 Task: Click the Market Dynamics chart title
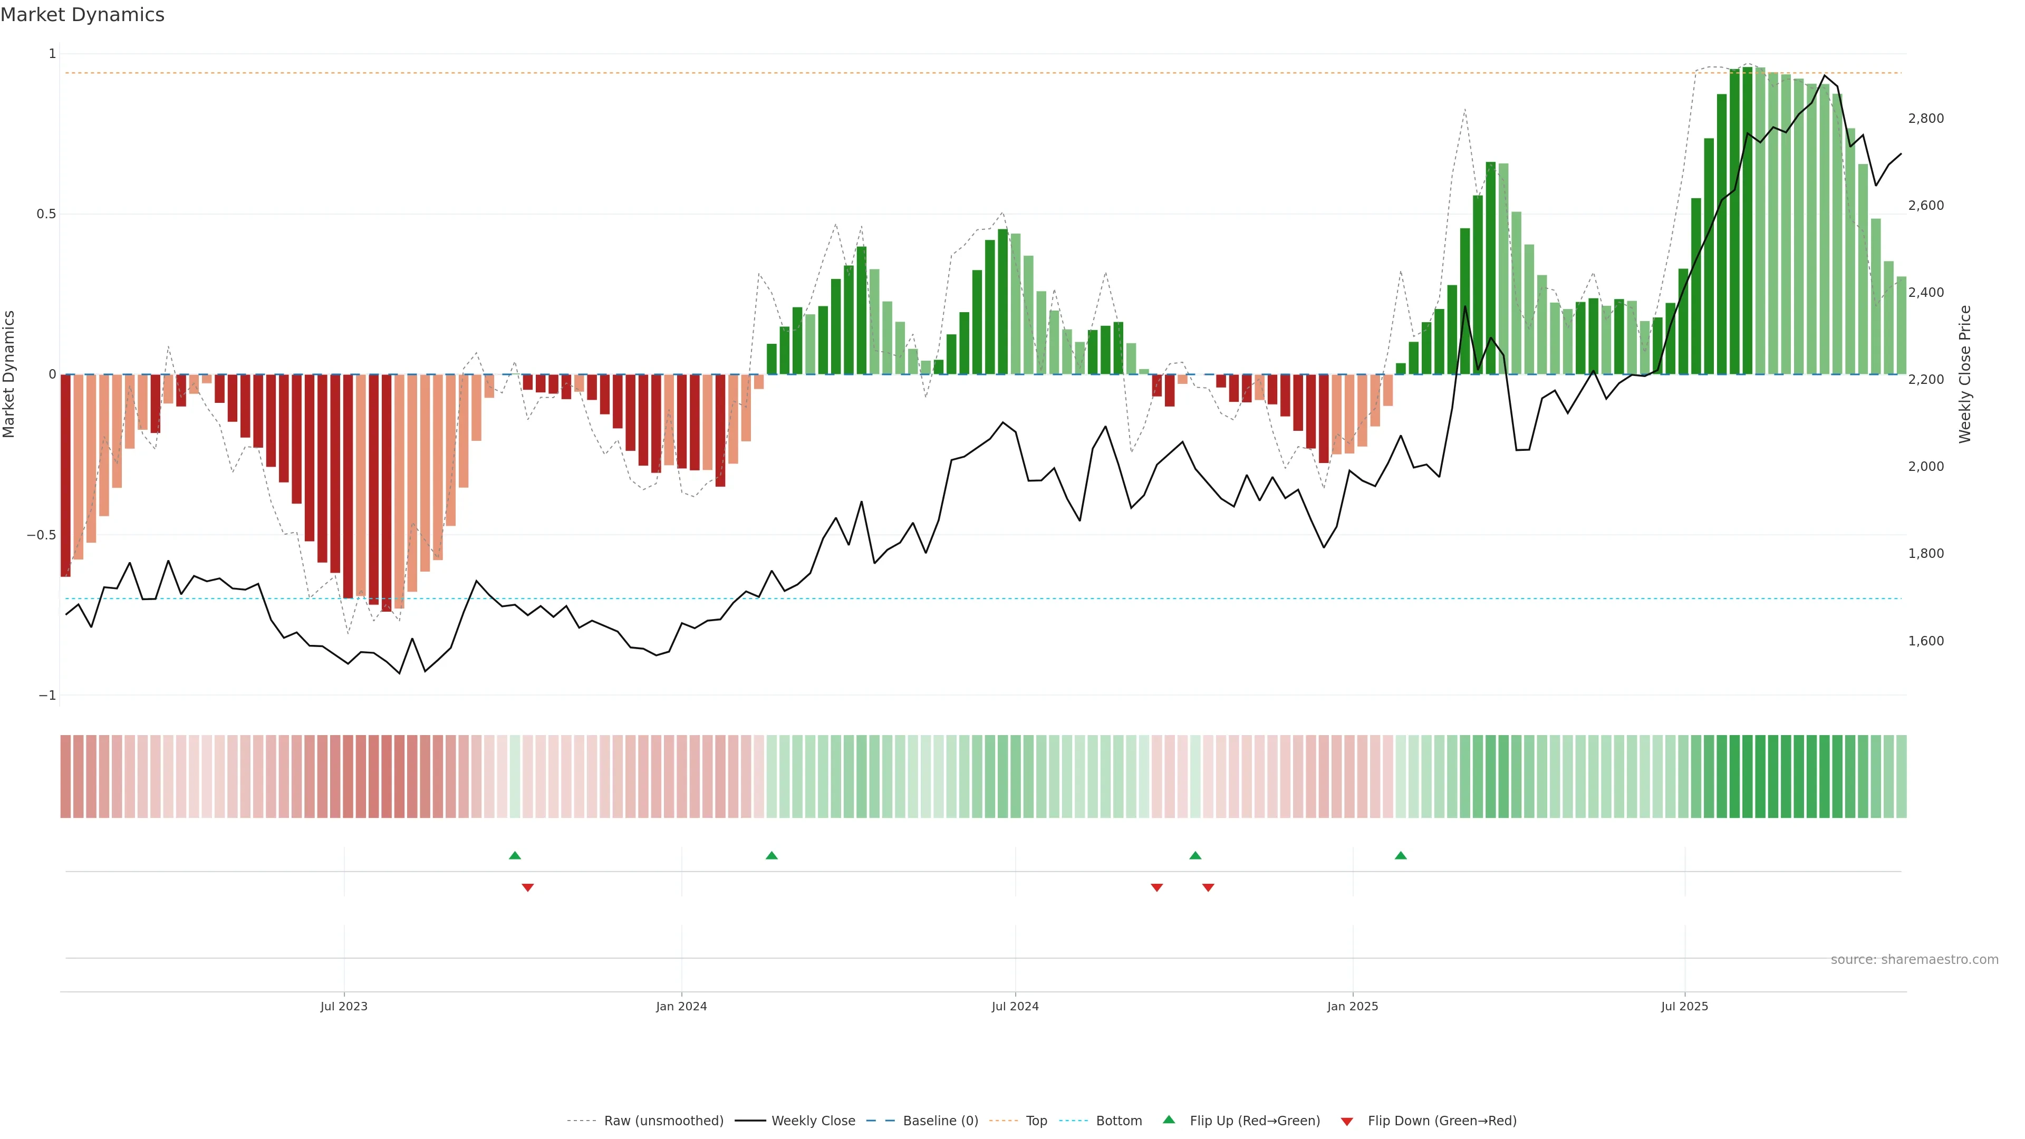[83, 15]
